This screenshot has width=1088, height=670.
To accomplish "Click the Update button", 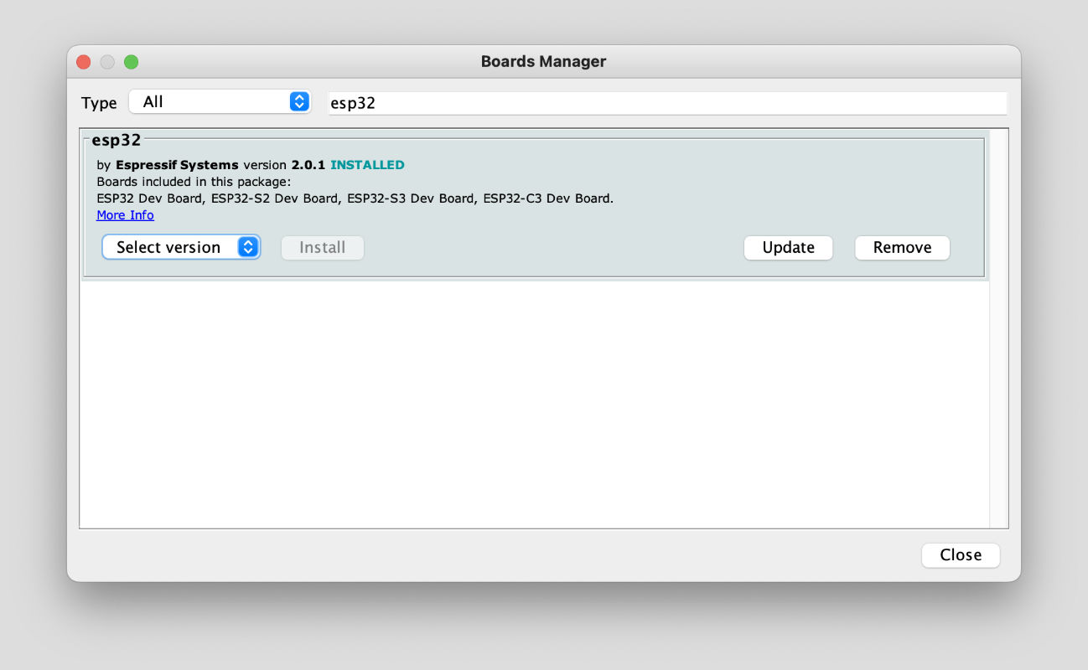I will [x=788, y=247].
